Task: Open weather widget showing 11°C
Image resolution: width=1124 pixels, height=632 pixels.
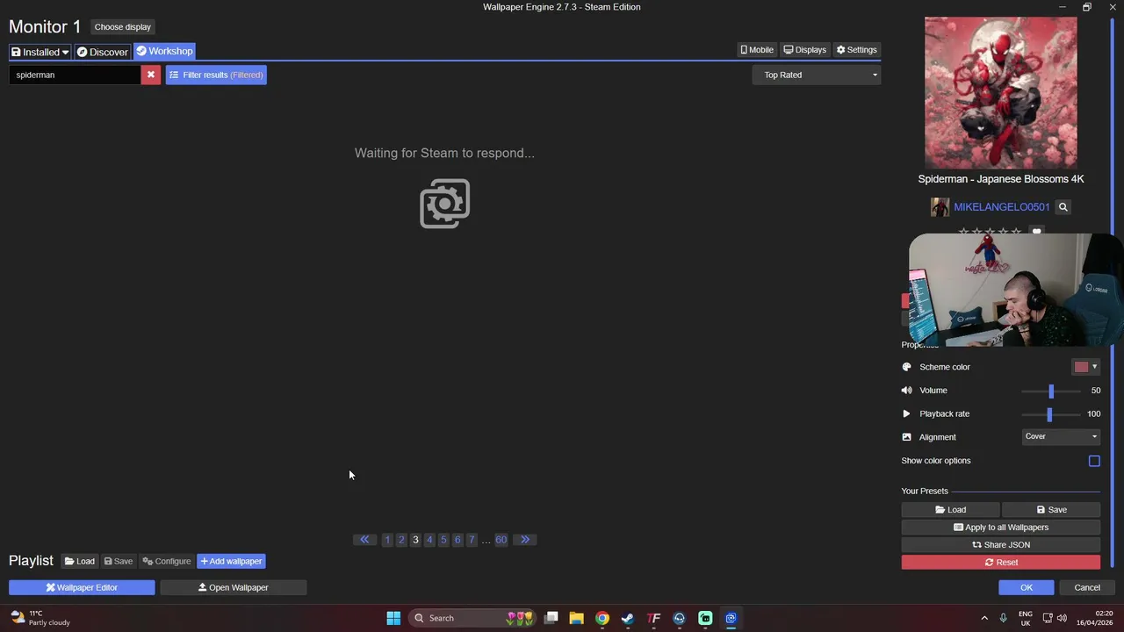Action: [40, 618]
